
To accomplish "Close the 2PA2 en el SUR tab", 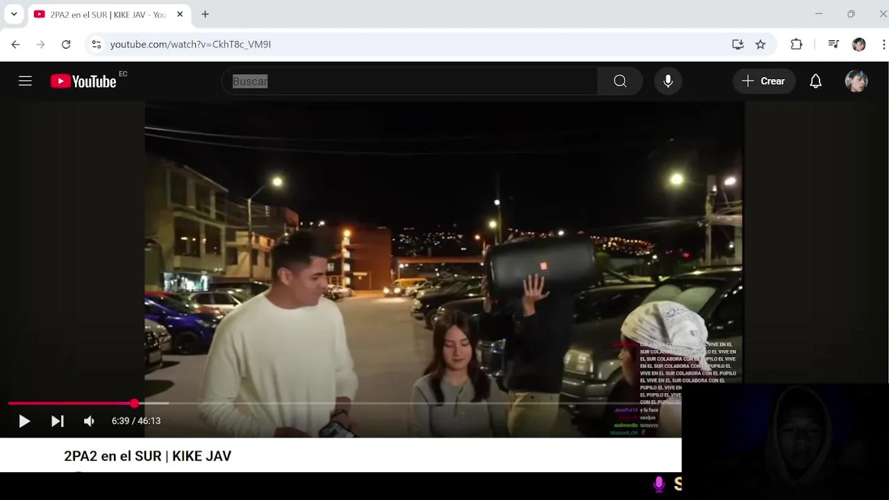I will click(x=180, y=14).
